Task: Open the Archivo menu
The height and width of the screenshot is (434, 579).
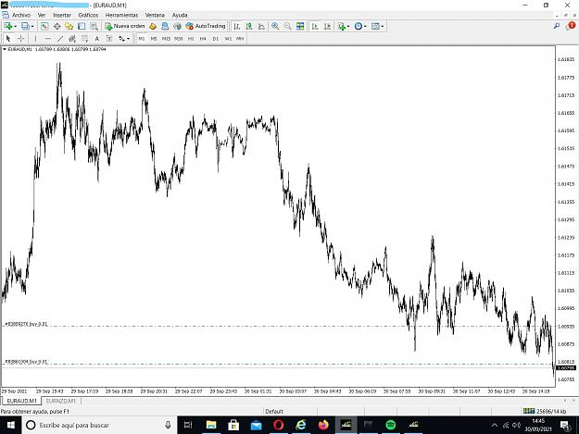Action: (21, 15)
